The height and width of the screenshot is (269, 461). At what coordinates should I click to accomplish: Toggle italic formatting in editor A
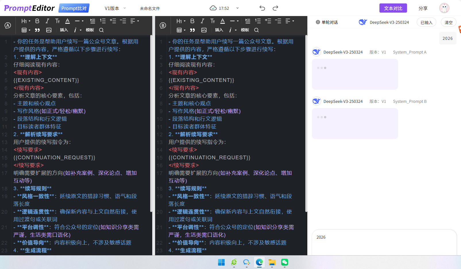[47, 21]
